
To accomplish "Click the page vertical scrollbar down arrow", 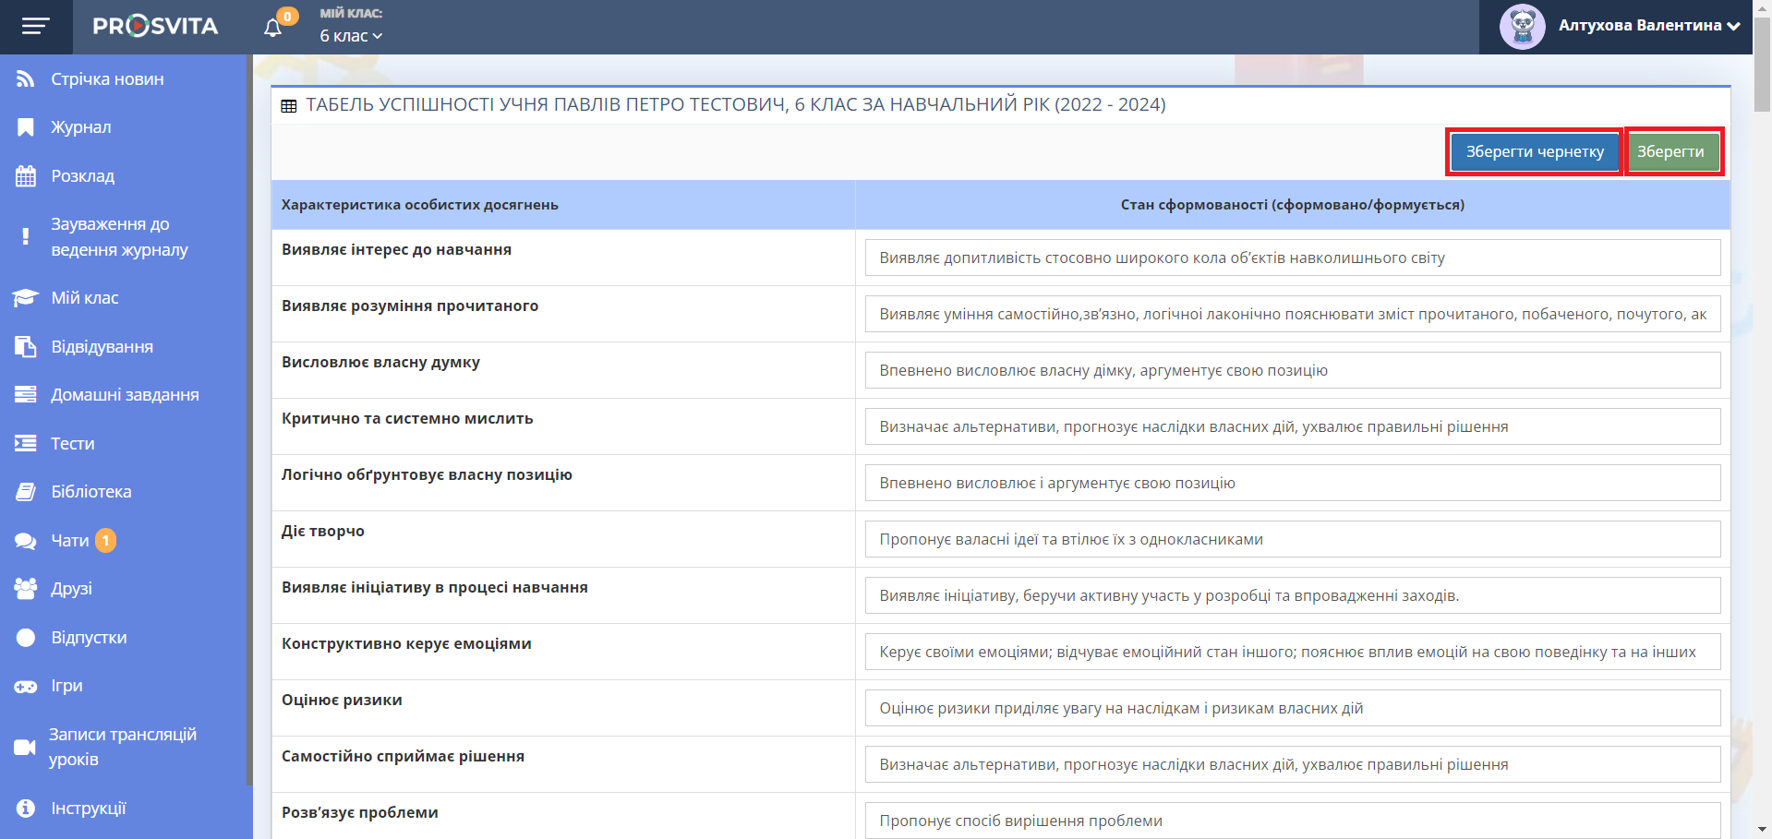I will (1762, 830).
